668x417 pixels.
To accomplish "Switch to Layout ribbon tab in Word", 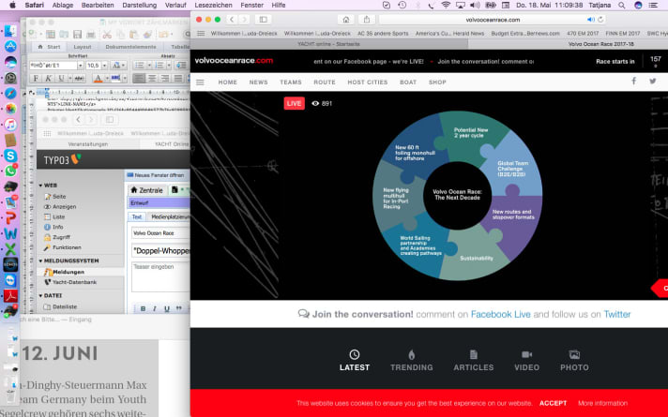I will pyautogui.click(x=83, y=47).
